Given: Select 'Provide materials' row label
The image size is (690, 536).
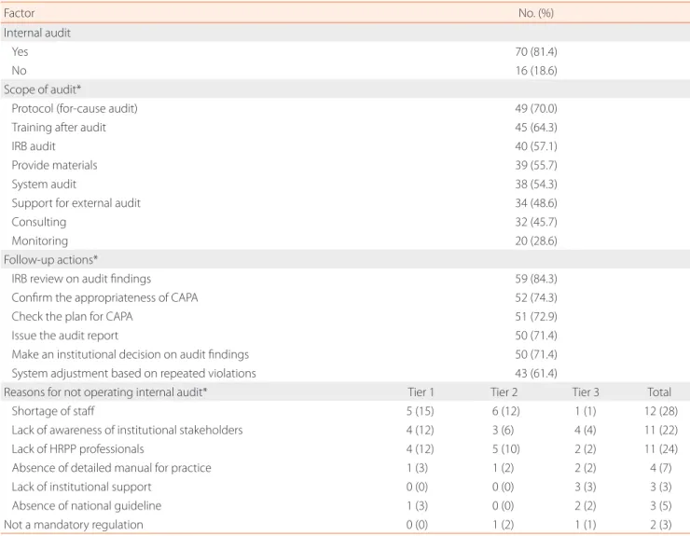Looking at the screenshot, I should point(54,166).
